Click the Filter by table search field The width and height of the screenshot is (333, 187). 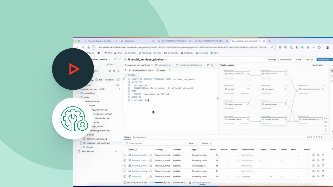(155, 143)
